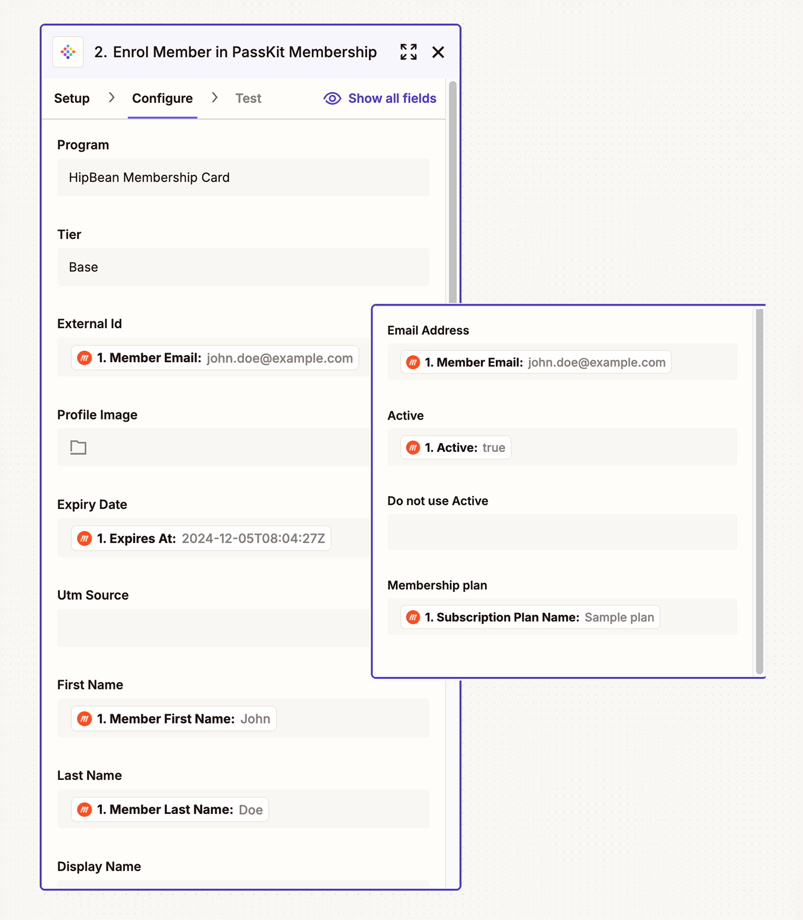The width and height of the screenshot is (803, 920).
Task: Toggle the Show all fields eye icon
Action: click(x=332, y=98)
